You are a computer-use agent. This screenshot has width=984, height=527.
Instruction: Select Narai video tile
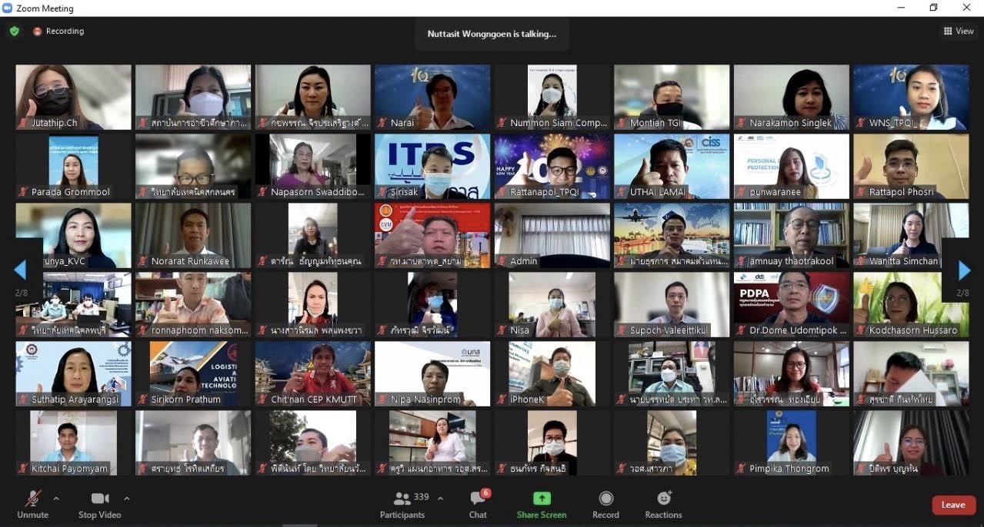432,97
